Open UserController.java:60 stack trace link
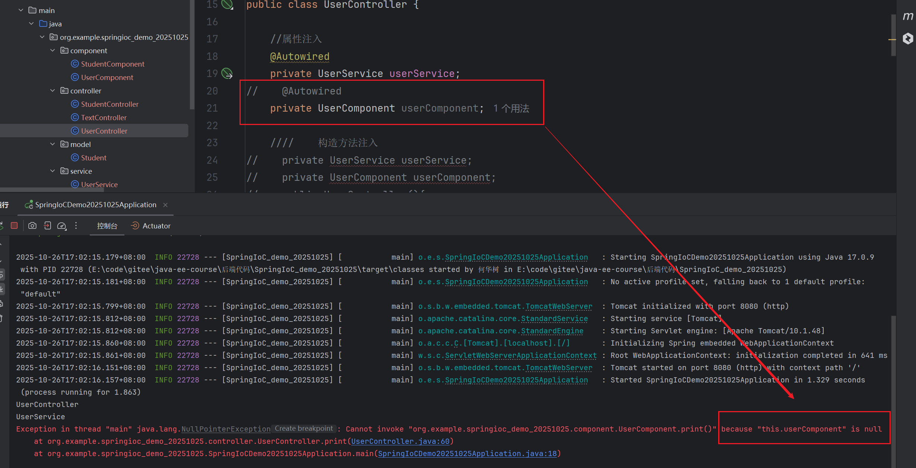 pos(400,441)
